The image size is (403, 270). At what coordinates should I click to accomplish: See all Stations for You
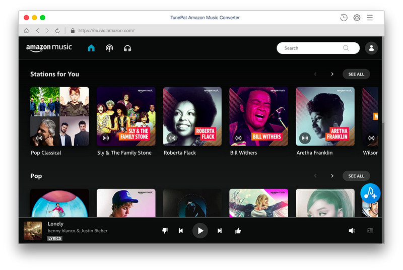pyautogui.click(x=356, y=74)
